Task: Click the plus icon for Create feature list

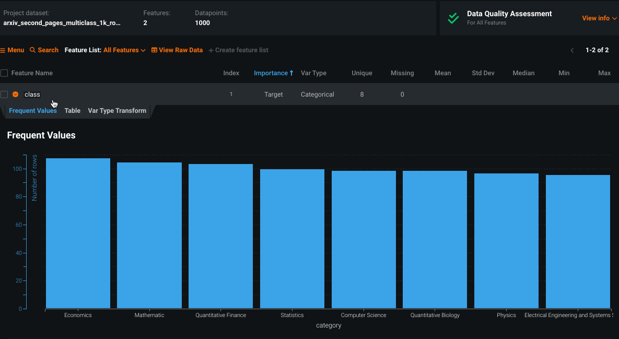Action: [x=211, y=51]
